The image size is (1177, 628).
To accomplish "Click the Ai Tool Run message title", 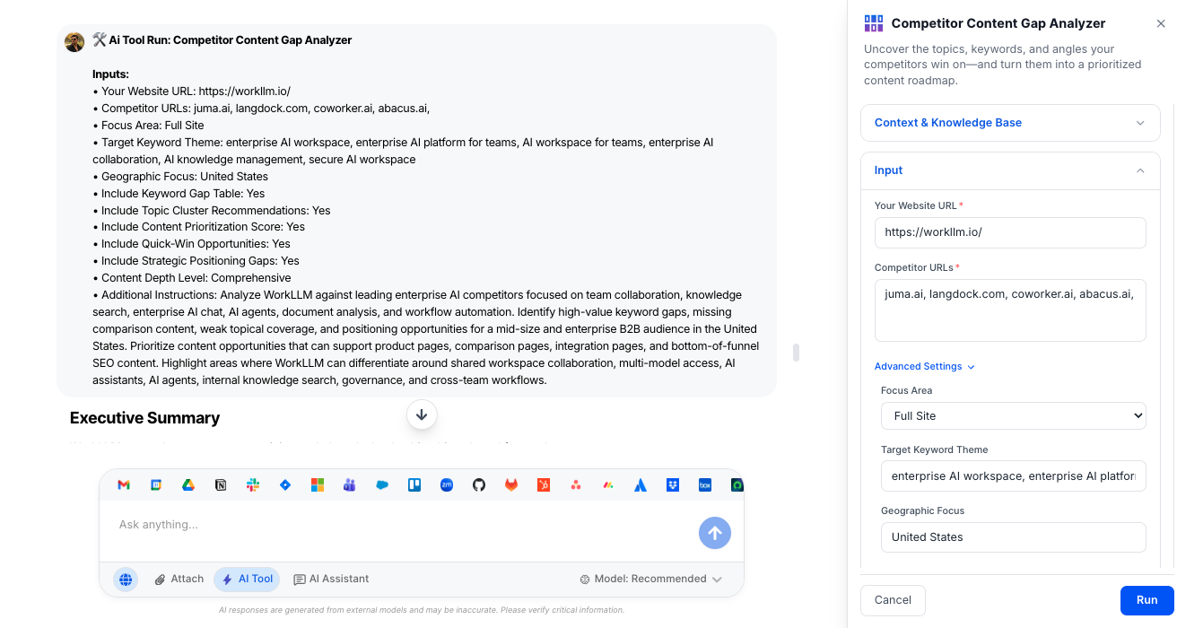I will coord(222,40).
